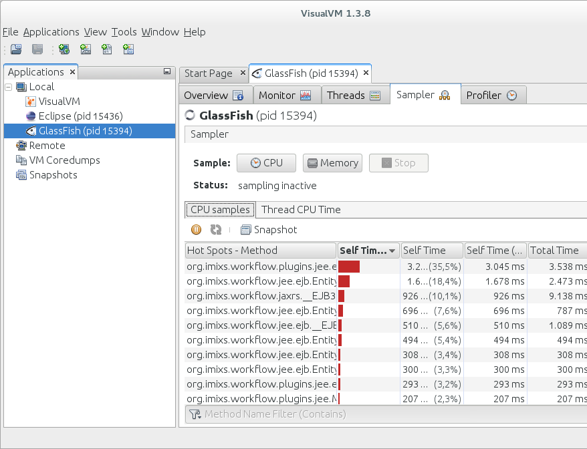Screen dimensions: 587x449
Task: Open the View menu
Action: click(x=96, y=32)
